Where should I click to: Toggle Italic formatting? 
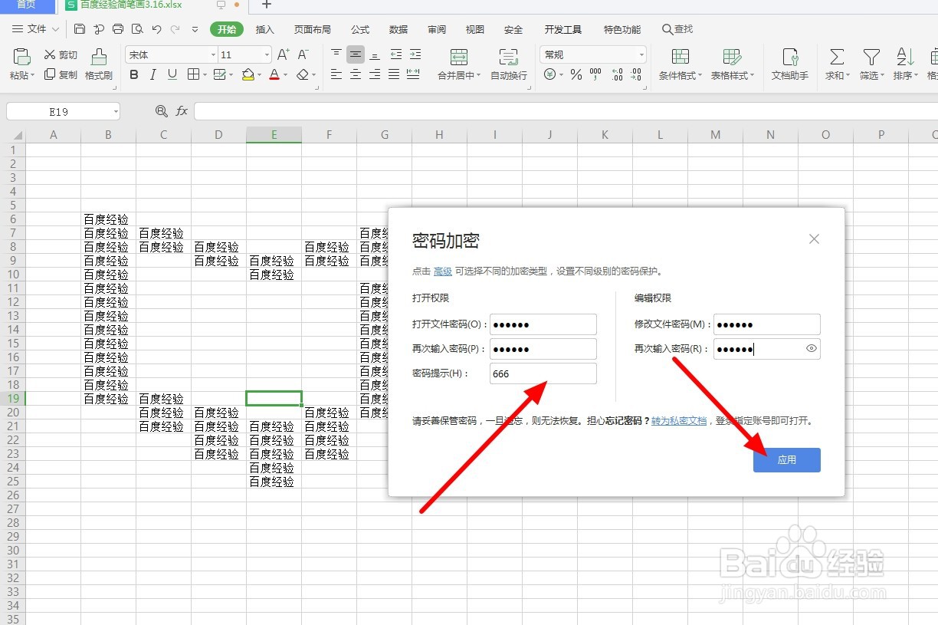coord(153,74)
